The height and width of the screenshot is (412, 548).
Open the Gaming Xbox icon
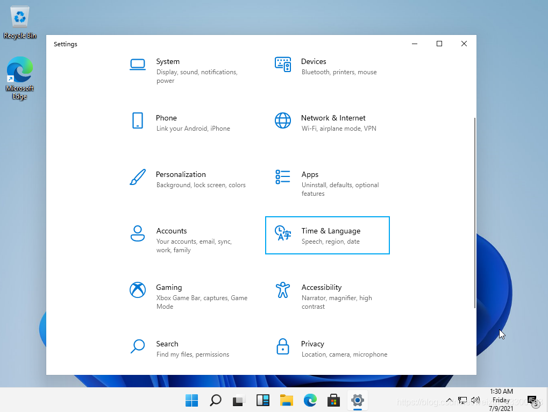tap(138, 290)
